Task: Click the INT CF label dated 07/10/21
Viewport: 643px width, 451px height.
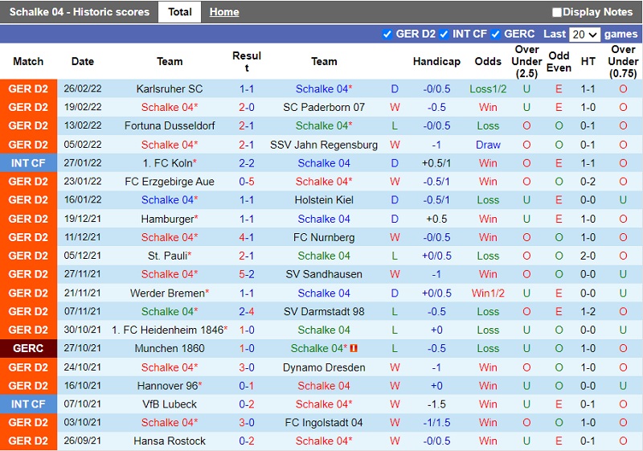Action: coord(28,404)
